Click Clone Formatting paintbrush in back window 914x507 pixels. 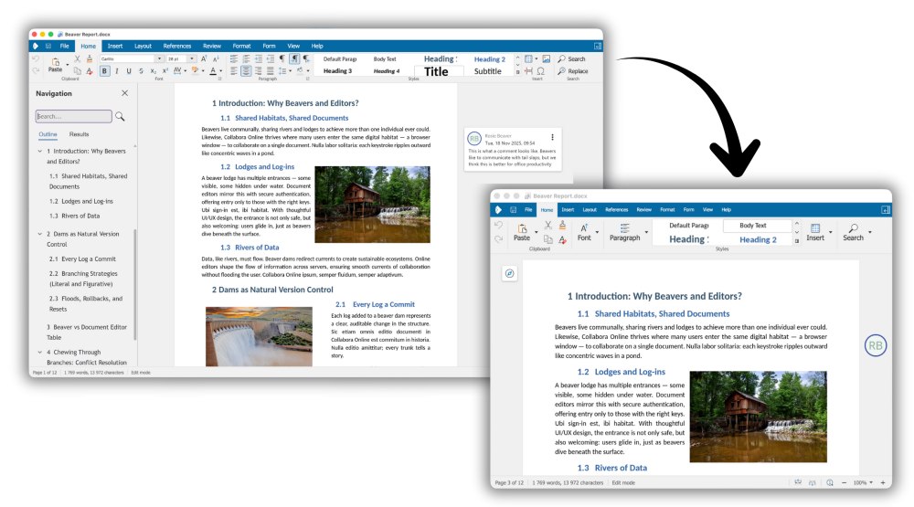click(x=90, y=59)
